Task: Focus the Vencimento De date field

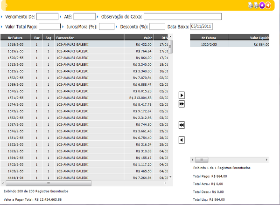Action: click(x=47, y=17)
